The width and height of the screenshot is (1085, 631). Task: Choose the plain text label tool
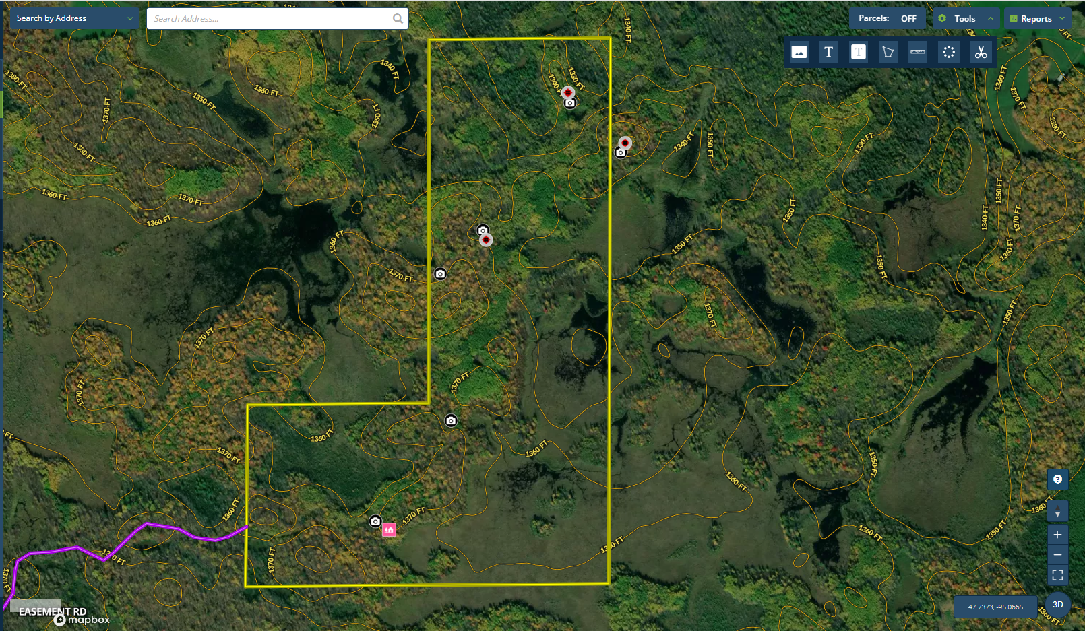[828, 52]
